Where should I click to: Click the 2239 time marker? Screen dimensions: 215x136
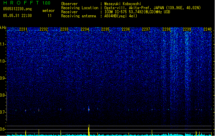tap(187, 29)
